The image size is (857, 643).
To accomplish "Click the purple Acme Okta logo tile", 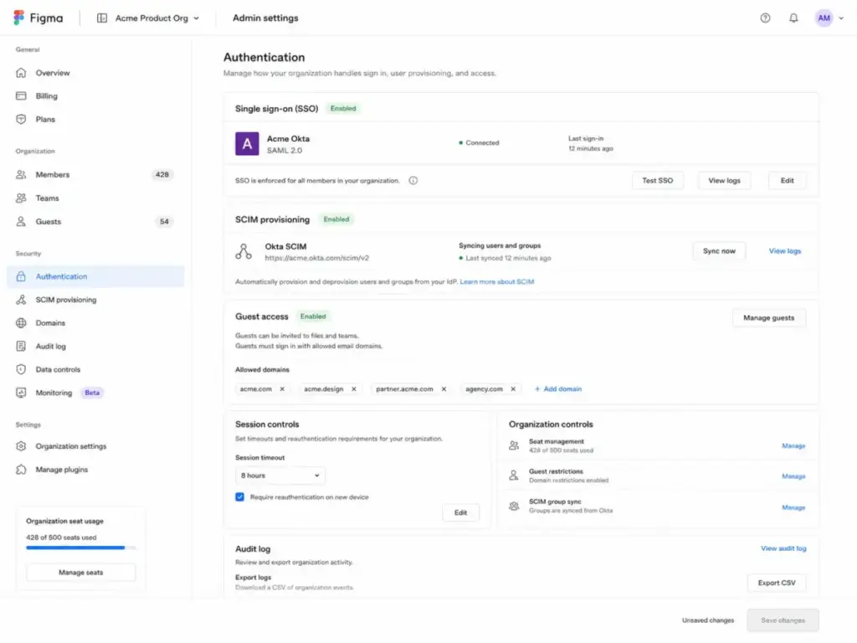I will tap(247, 144).
